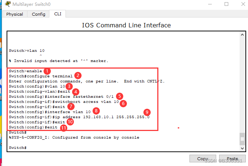
Task: Click the Paste button
Action: [x=232, y=159]
